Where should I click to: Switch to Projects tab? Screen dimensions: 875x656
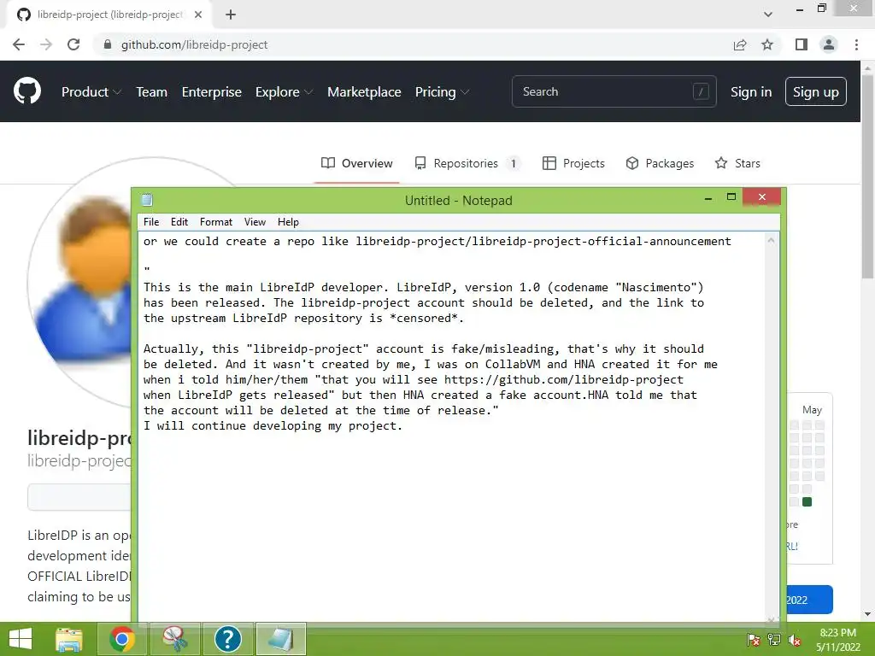[x=573, y=163]
